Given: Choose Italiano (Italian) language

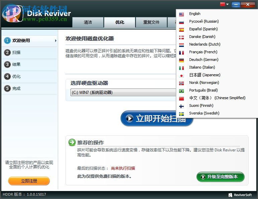Looking at the screenshot, I should point(202,67).
